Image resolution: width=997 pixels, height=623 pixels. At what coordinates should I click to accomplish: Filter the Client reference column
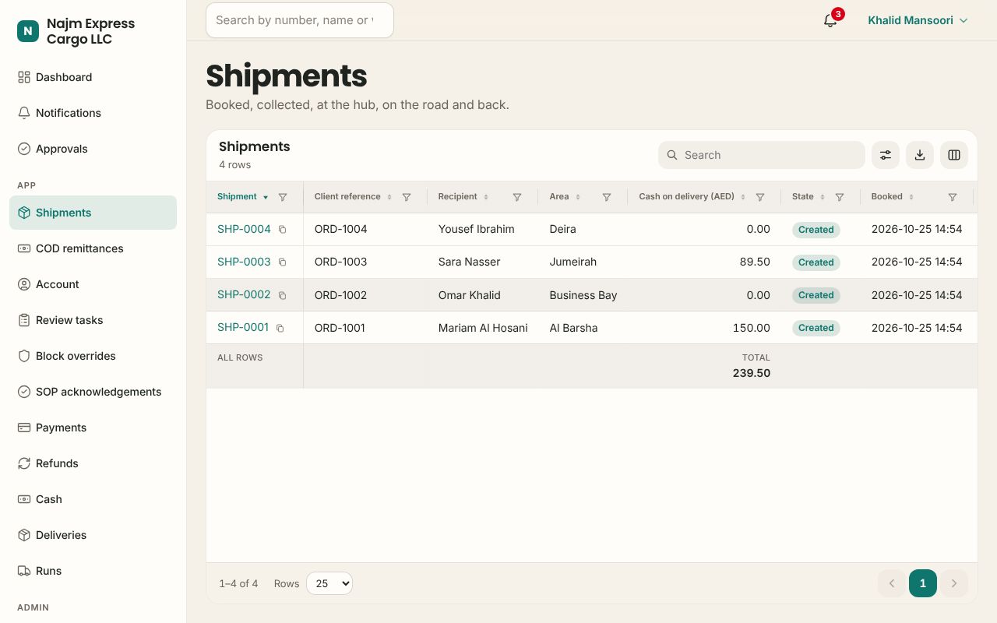tap(407, 197)
